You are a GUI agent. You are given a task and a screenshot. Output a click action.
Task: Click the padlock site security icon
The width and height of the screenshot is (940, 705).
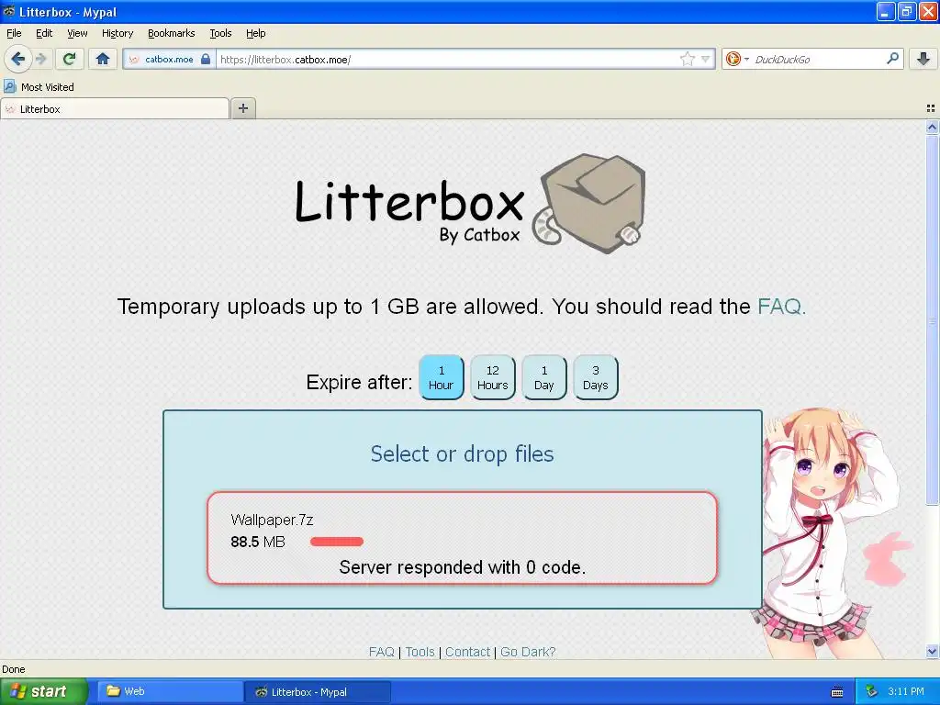click(x=206, y=59)
